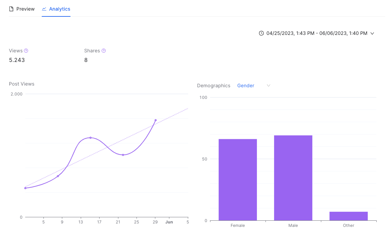Expand the date range chevron
The image size is (389, 232).
372,34
